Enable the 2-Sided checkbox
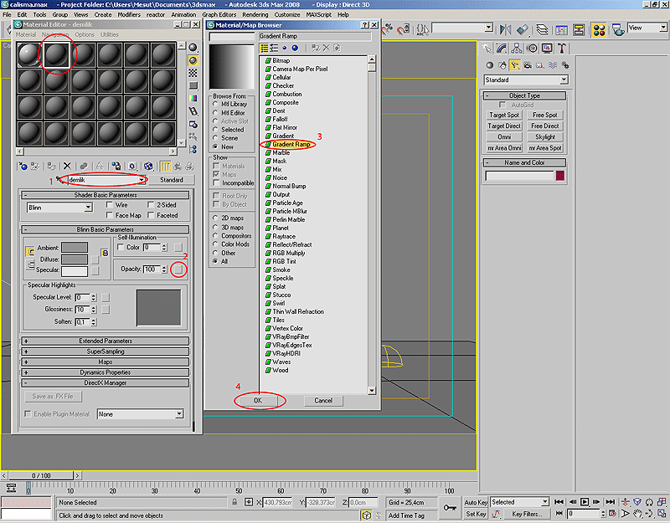 point(152,204)
